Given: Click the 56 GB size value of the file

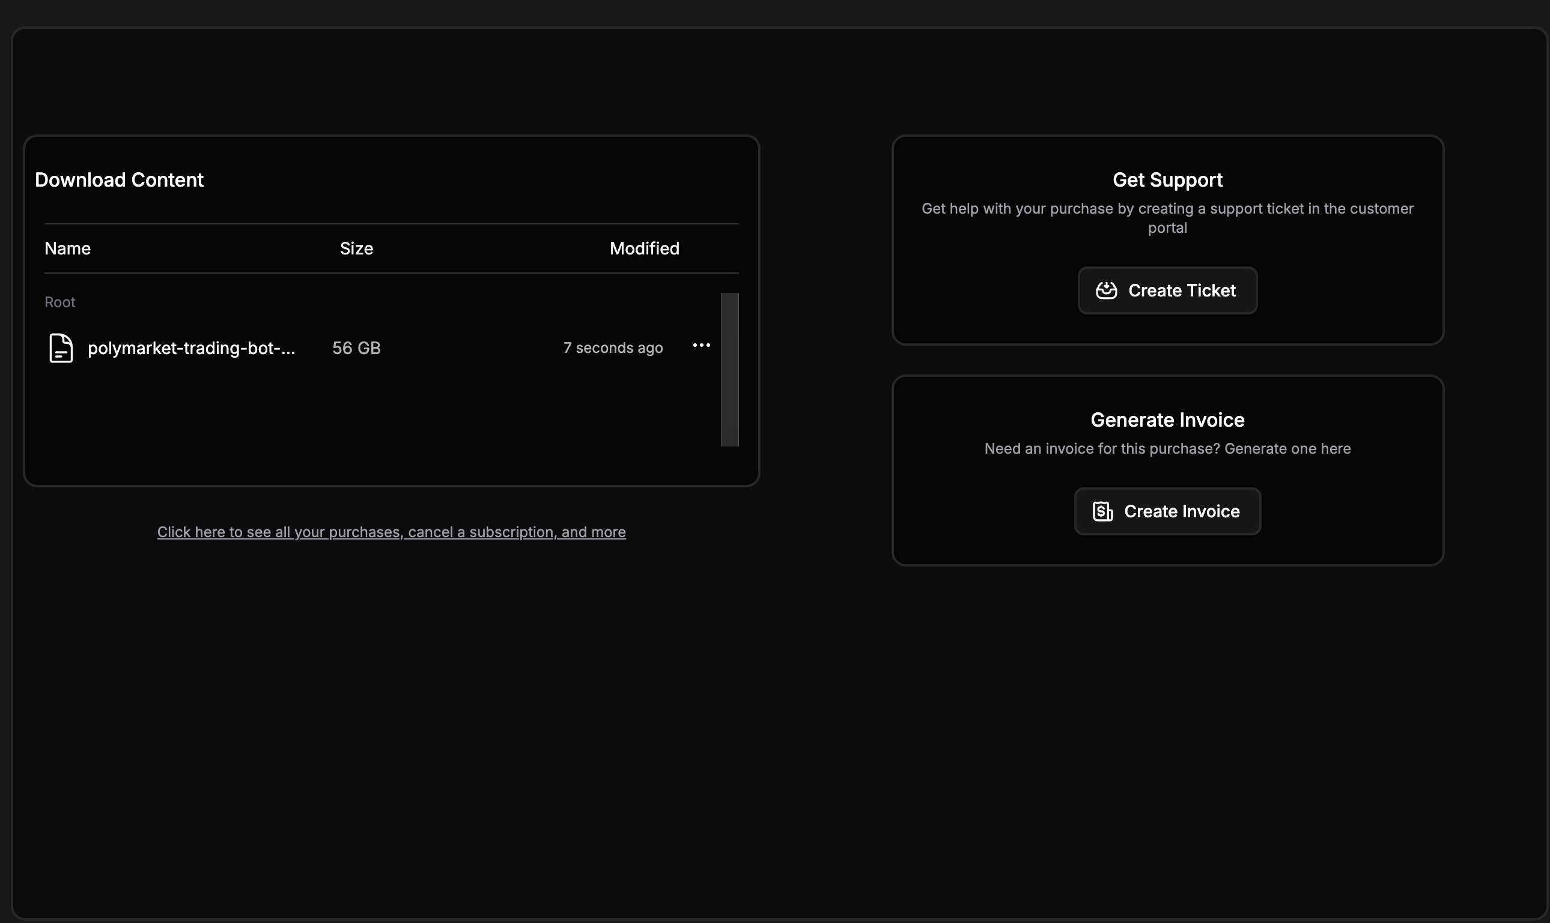Looking at the screenshot, I should [356, 347].
